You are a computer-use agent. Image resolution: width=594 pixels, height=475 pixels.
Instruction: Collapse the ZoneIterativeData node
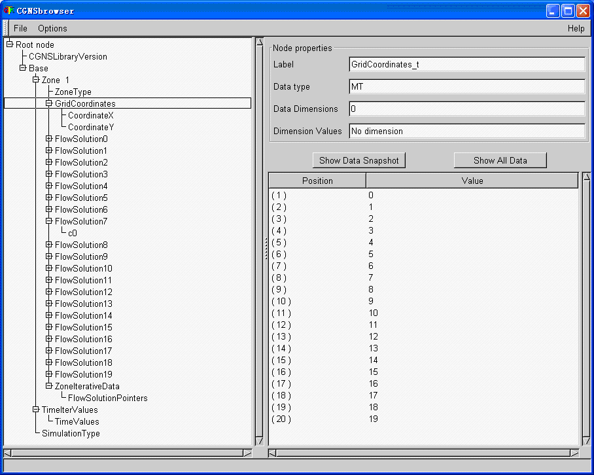tap(49, 386)
